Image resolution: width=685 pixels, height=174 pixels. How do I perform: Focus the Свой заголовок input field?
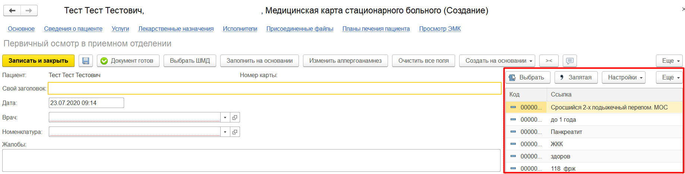coord(274,88)
